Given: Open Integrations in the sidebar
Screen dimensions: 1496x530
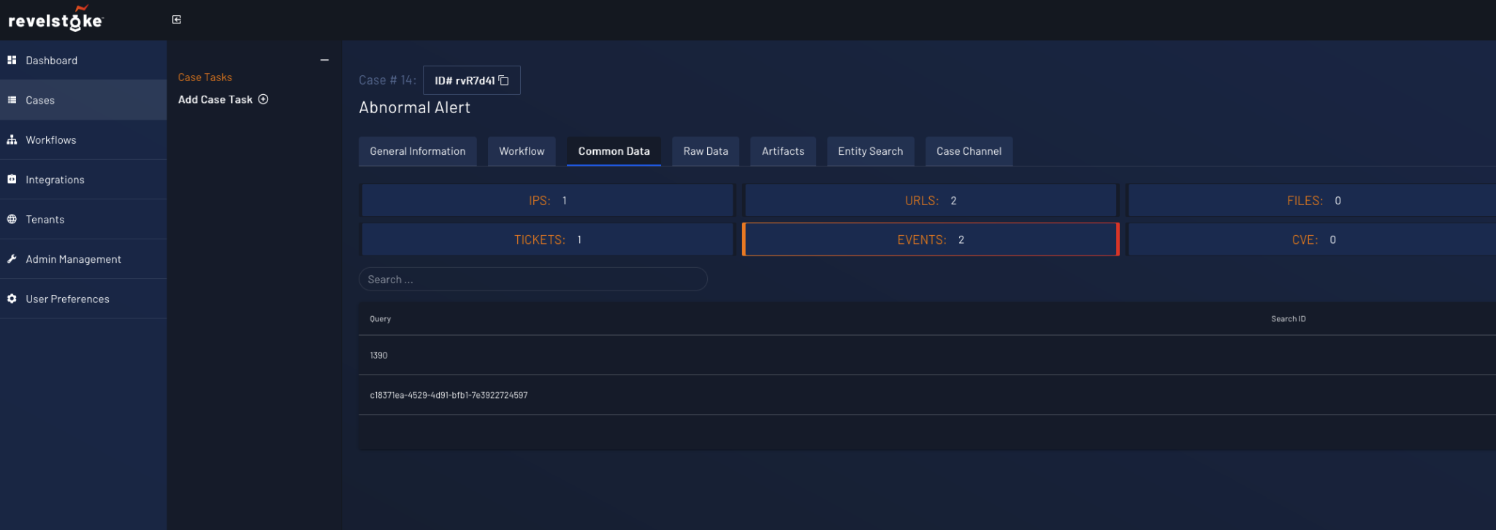Looking at the screenshot, I should tap(83, 180).
